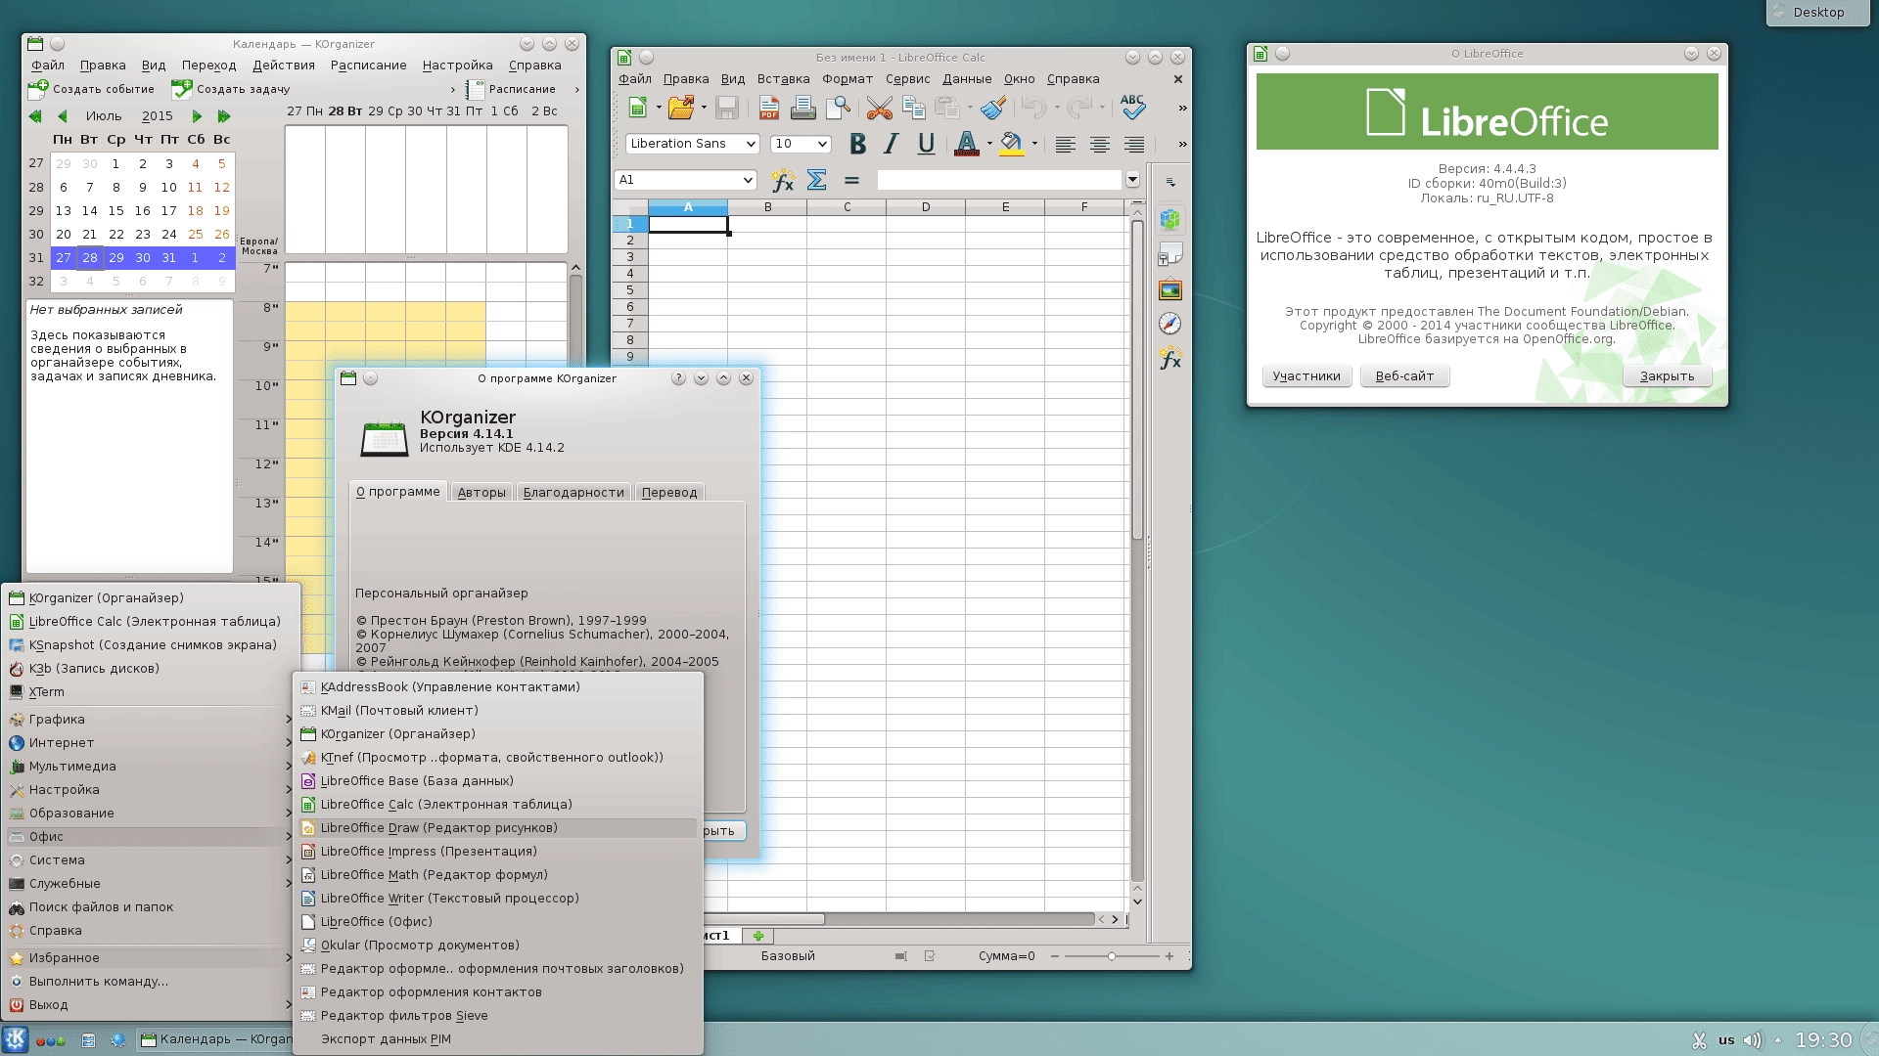Toggle Bold formatting in Calc
This screenshot has height=1056, width=1879.
(x=858, y=145)
